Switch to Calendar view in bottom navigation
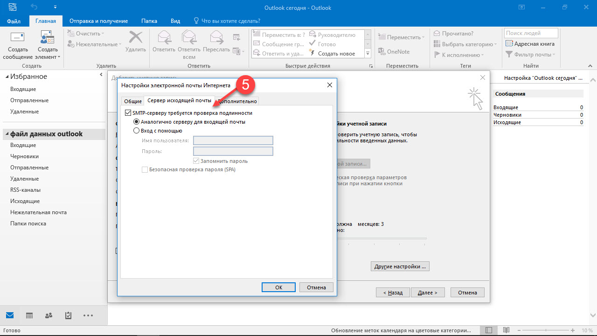The height and width of the screenshot is (336, 597). (29, 315)
